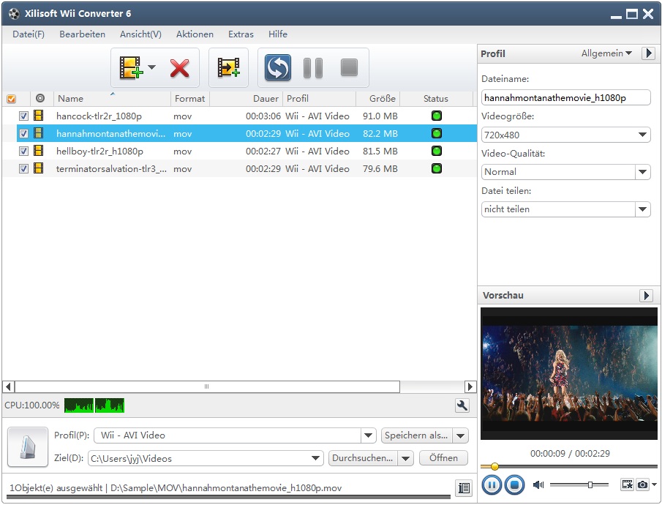Click the status light of hellboy row

tap(437, 151)
